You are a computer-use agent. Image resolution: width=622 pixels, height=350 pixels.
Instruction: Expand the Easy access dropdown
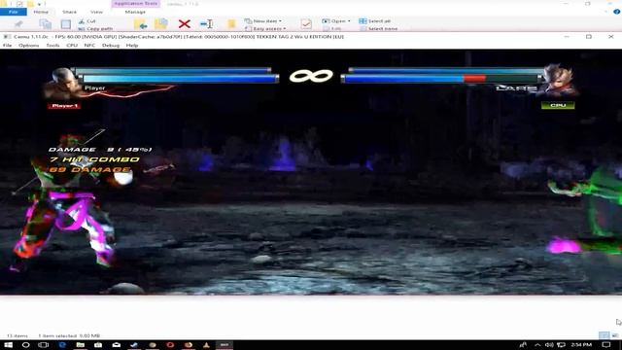[265, 28]
